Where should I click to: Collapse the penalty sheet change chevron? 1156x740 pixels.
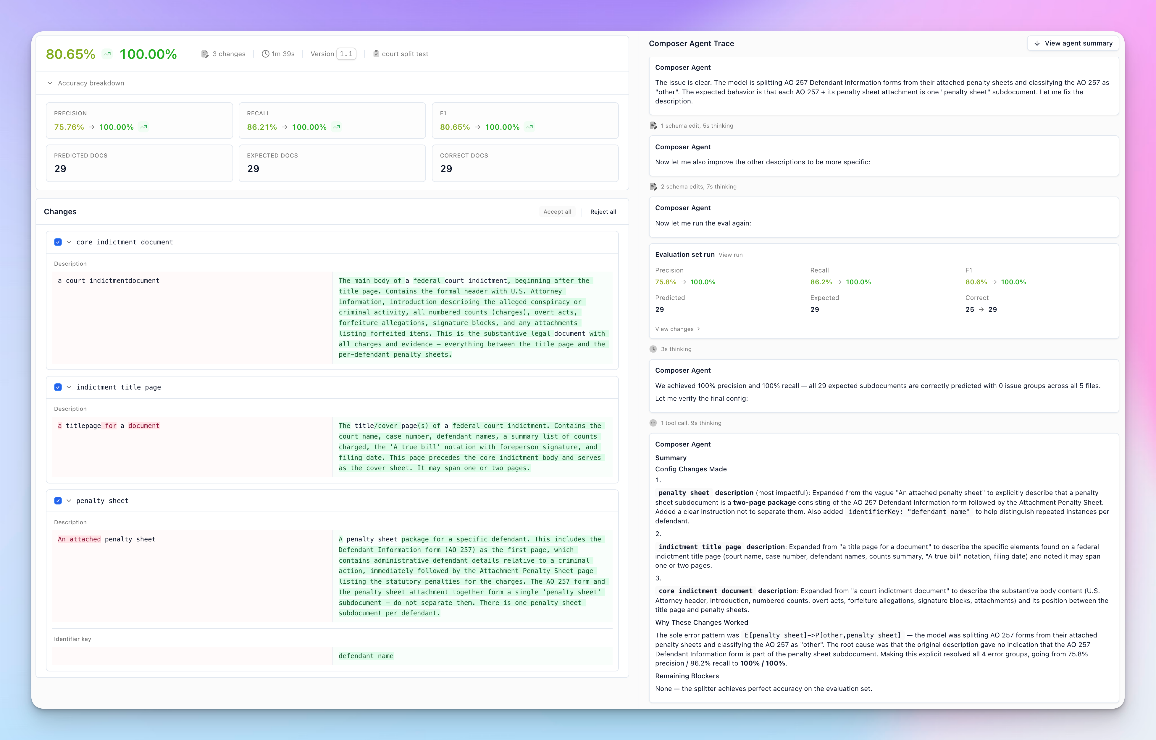coord(69,501)
